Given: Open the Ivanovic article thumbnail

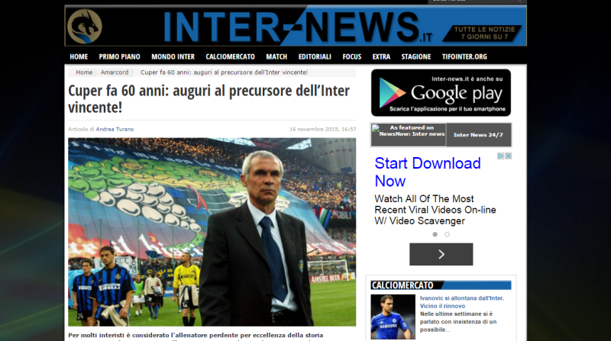Looking at the screenshot, I should [393, 317].
